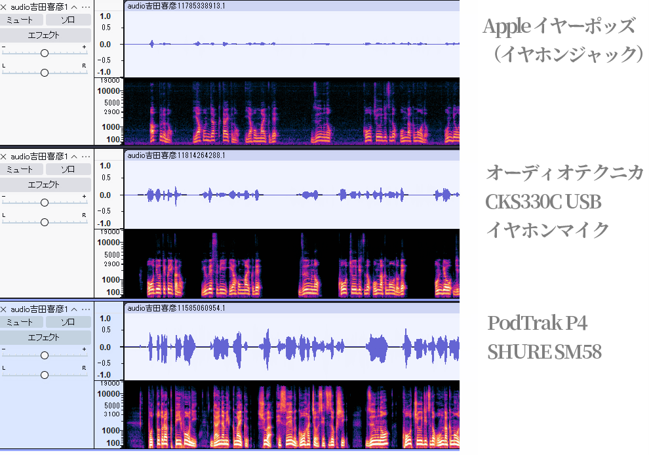Viewport: 649px width, 455px height.
Task: Close the bottom highlighted track with its X icon
Action: pyautogui.click(x=4, y=309)
